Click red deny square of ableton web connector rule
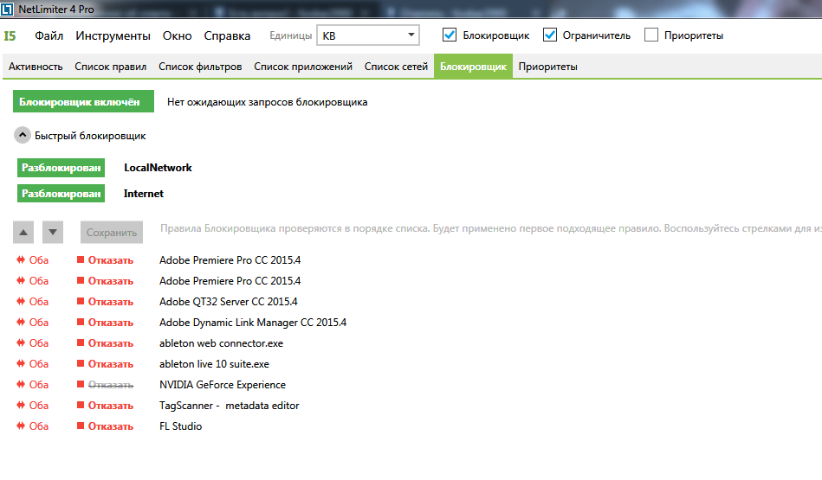Image resolution: width=822 pixels, height=480 pixels. [81, 342]
